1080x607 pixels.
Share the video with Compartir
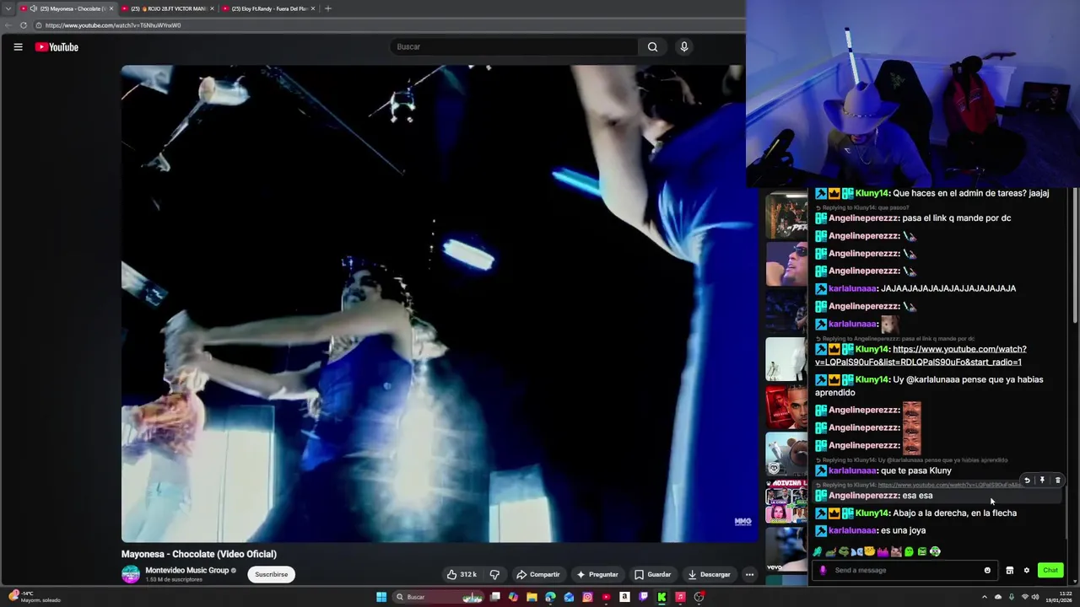pyautogui.click(x=537, y=575)
